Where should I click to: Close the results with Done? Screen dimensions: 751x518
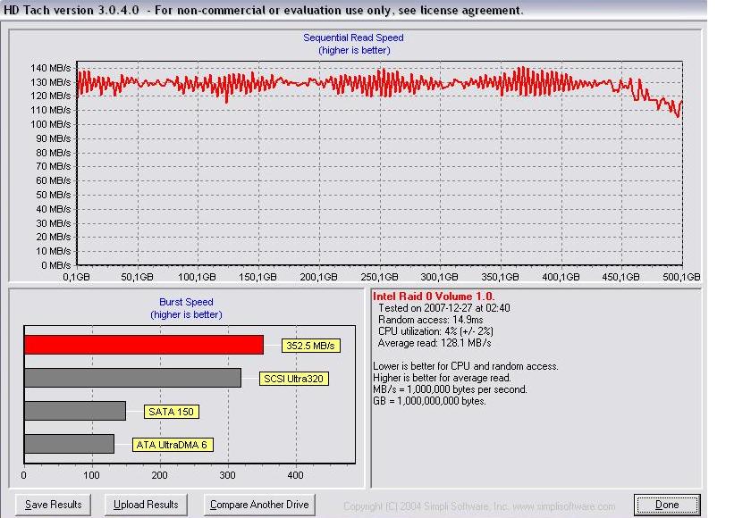tap(667, 505)
